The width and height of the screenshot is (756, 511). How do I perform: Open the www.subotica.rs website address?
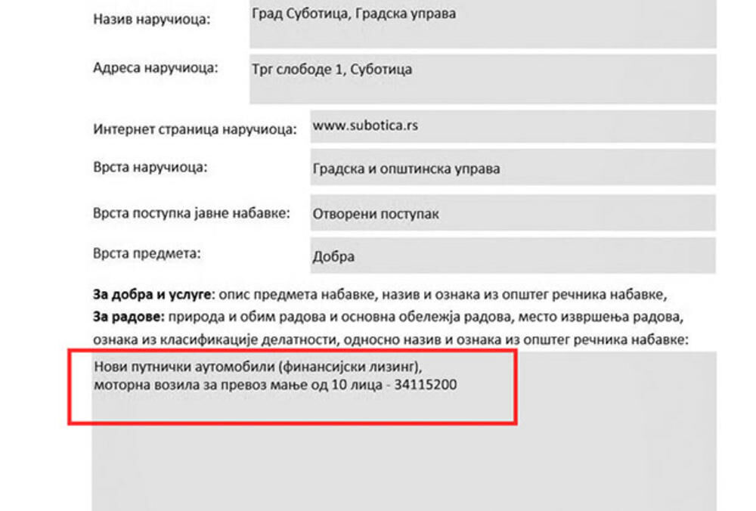pyautogui.click(x=365, y=125)
